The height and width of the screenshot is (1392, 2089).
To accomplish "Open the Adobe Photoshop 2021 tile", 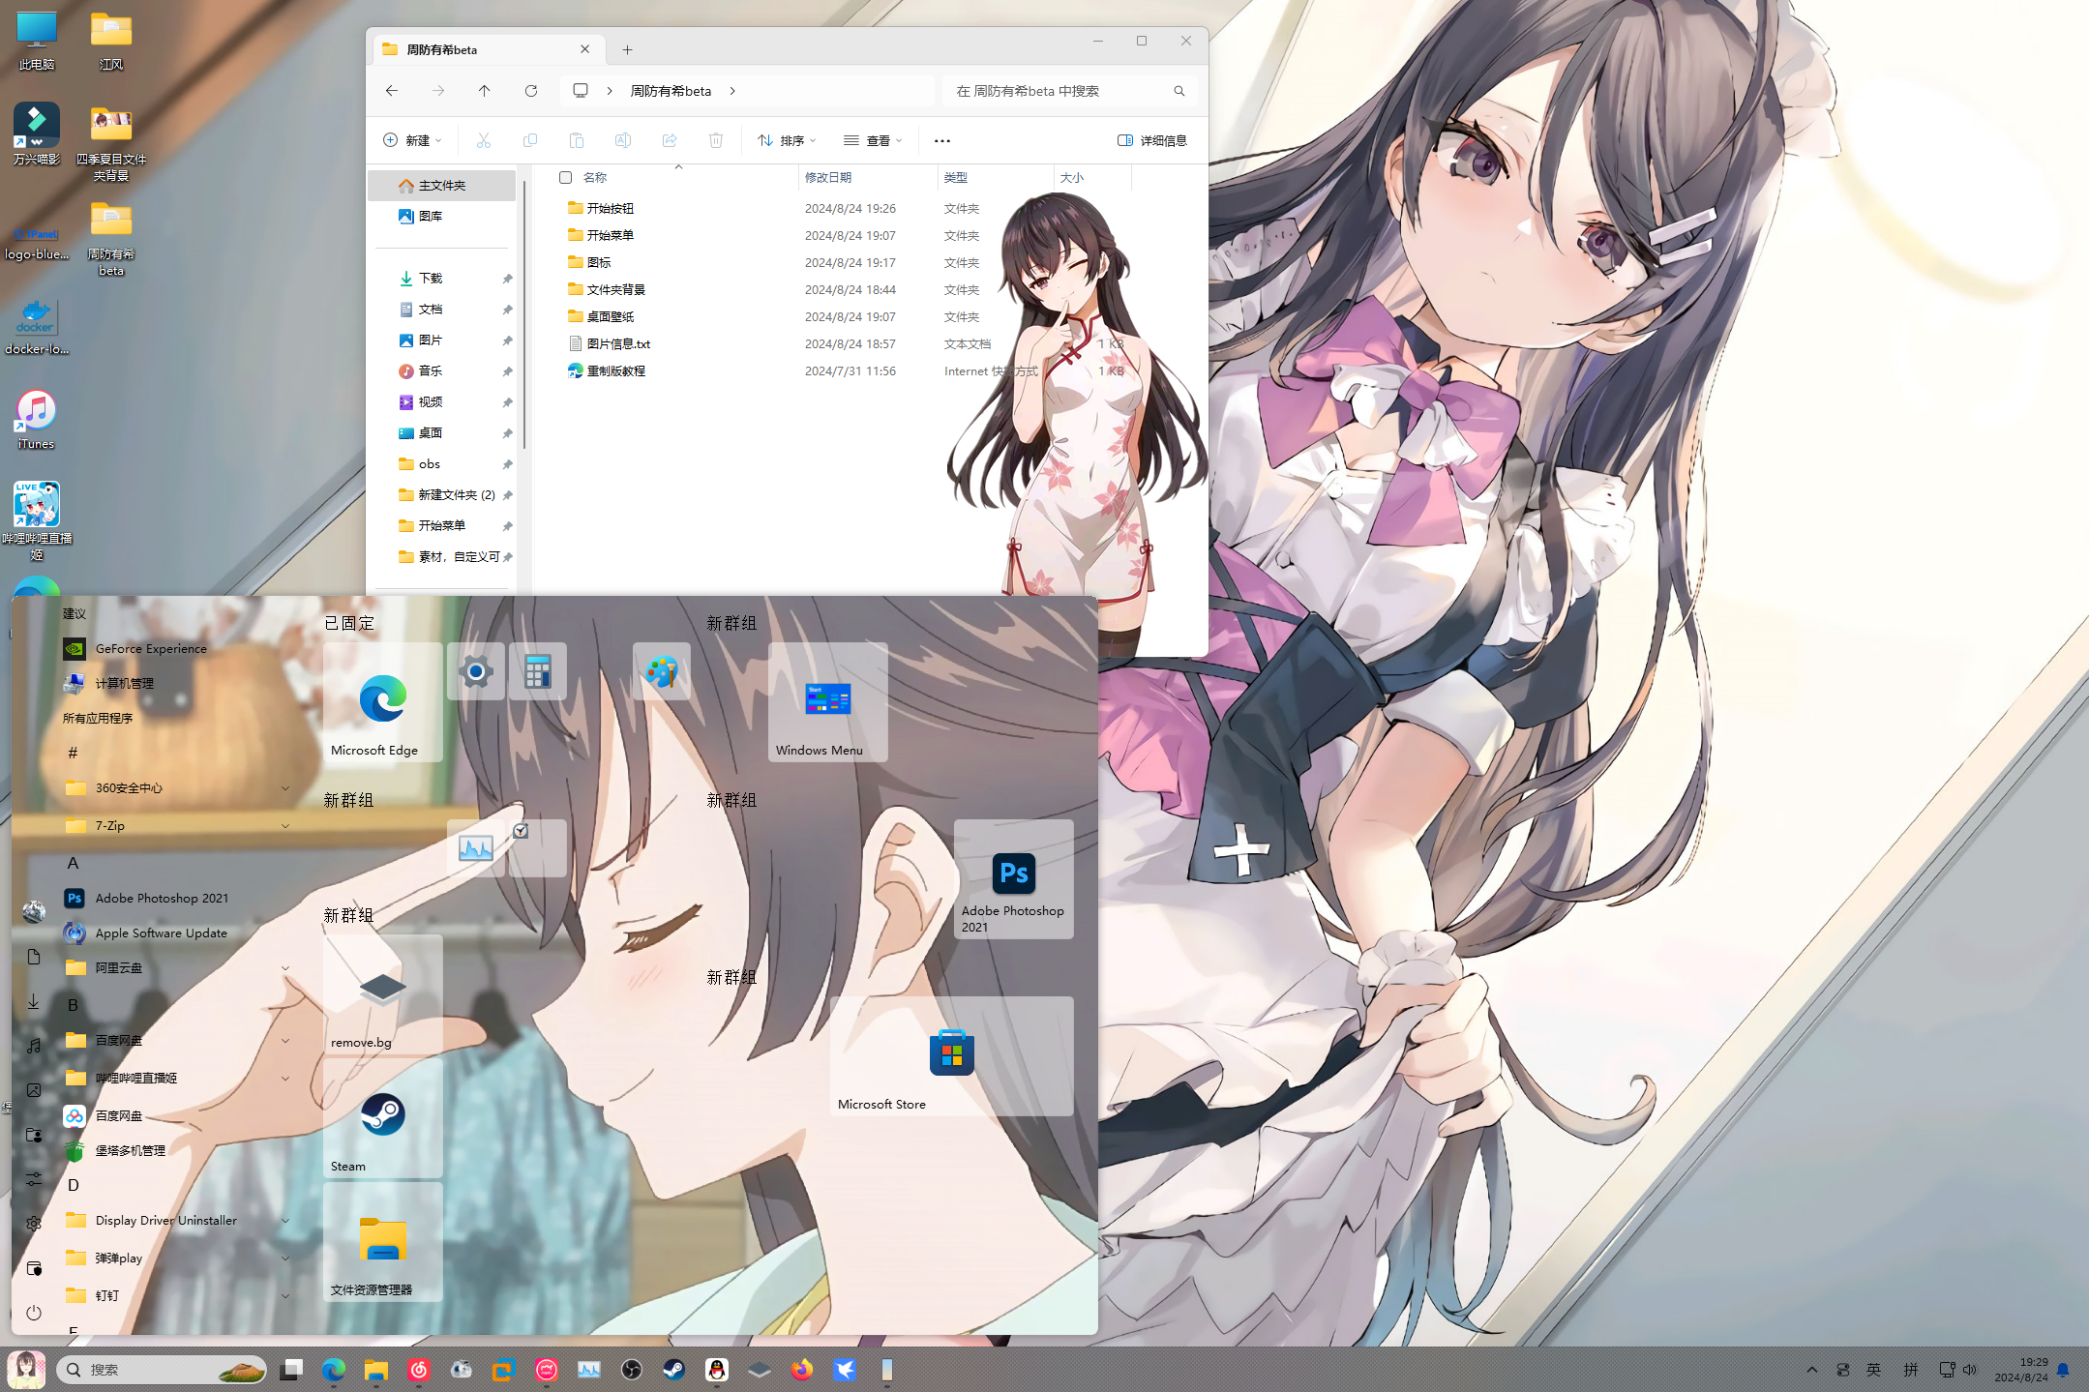I will pos(1013,878).
